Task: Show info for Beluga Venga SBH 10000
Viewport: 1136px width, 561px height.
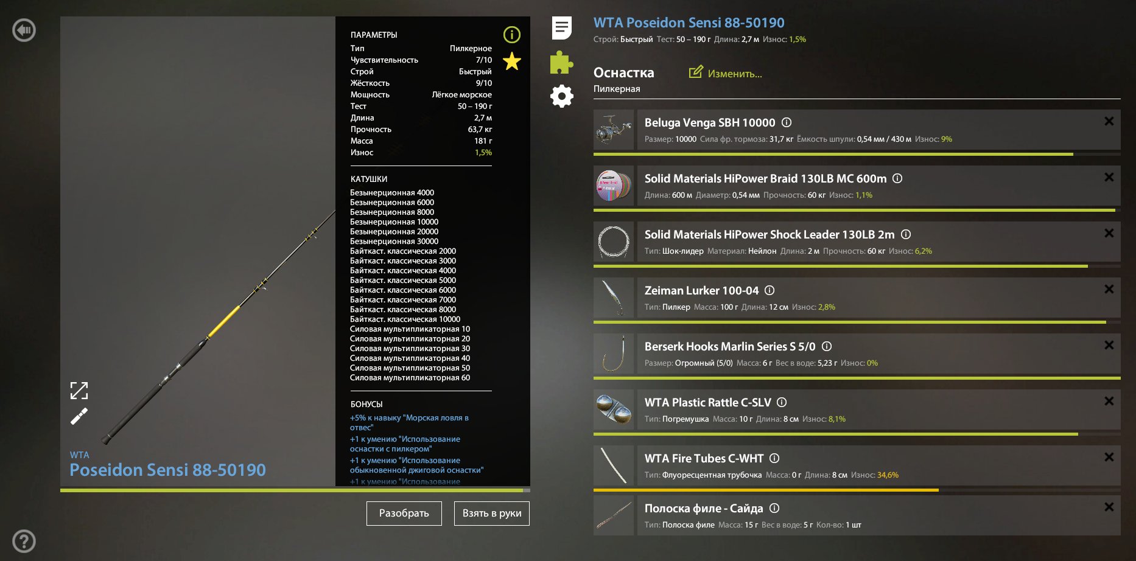Action: [787, 122]
